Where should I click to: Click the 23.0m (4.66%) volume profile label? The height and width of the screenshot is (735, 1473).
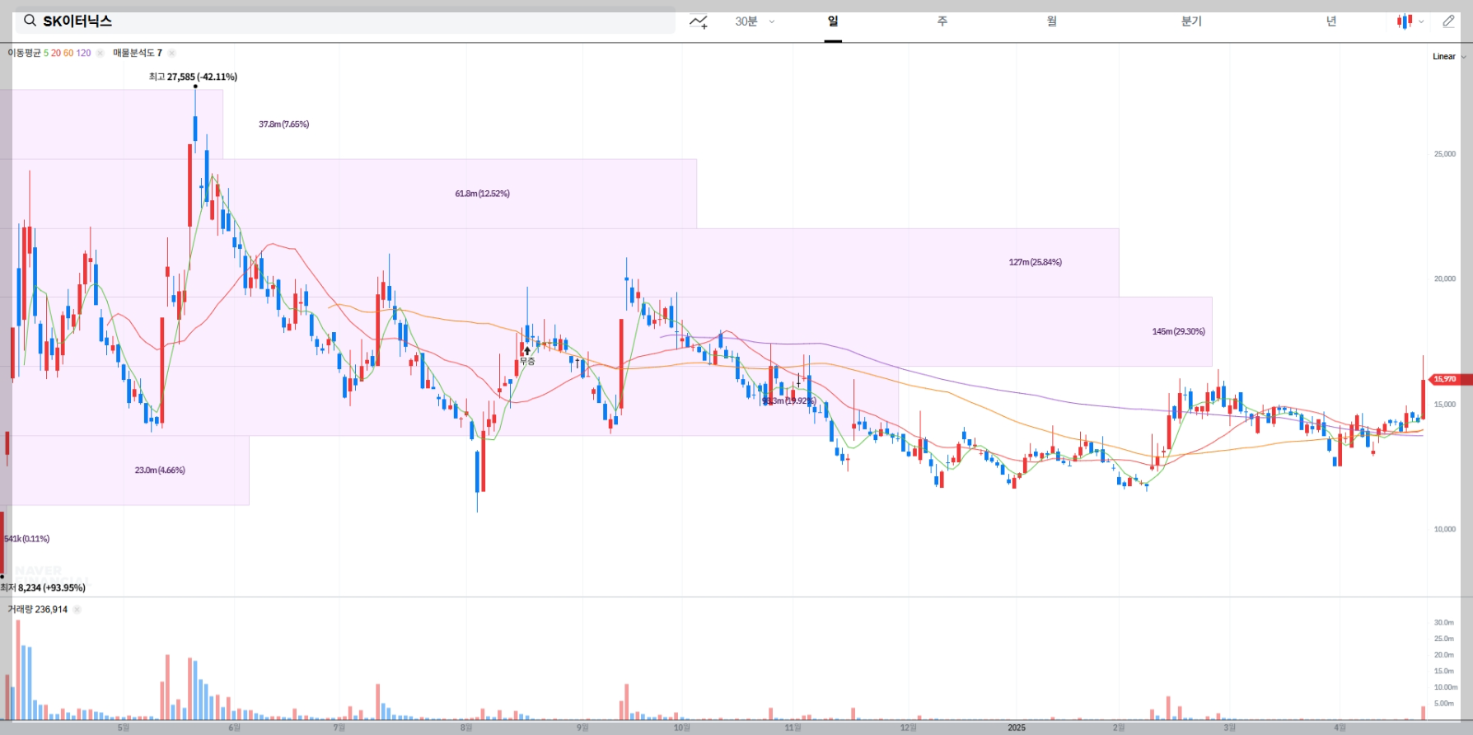160,470
